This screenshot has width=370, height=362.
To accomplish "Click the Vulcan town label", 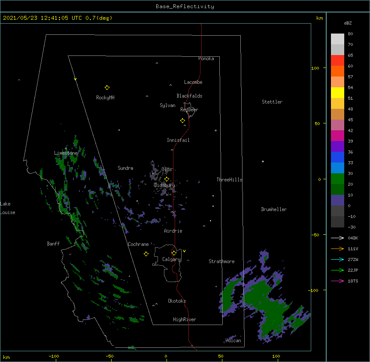I will [233, 341].
